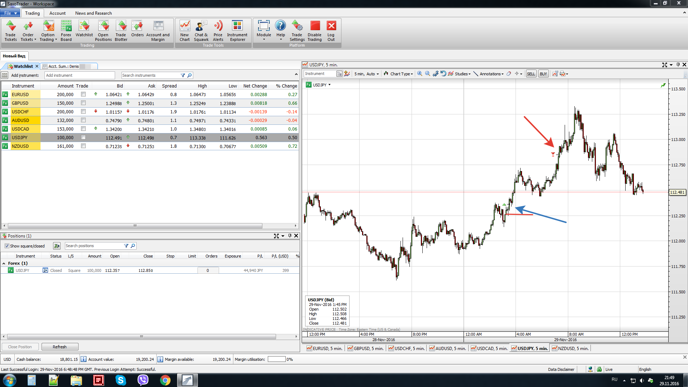This screenshot has width=688, height=387.
Task: Tick the USDCAD Trade checkbox
Action: pyautogui.click(x=83, y=129)
